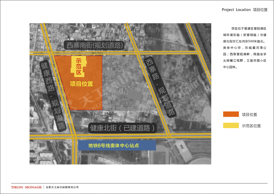Click the yellow 示范区位置 legend swatch
The width and height of the screenshot is (274, 194).
pos(231,126)
